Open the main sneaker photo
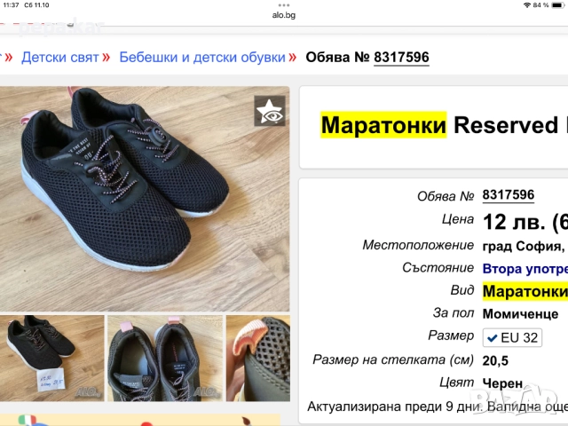 coord(145,199)
